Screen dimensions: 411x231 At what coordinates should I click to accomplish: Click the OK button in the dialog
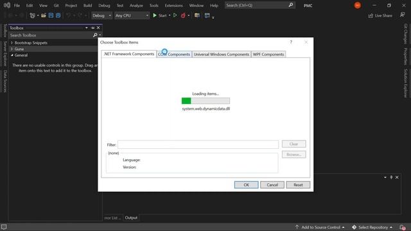click(x=247, y=185)
